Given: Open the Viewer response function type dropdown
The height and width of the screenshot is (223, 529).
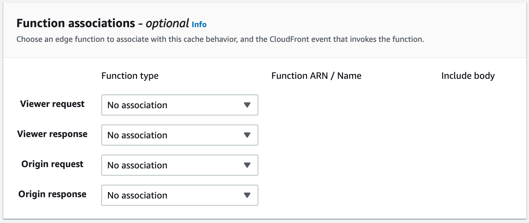Looking at the screenshot, I should [179, 135].
